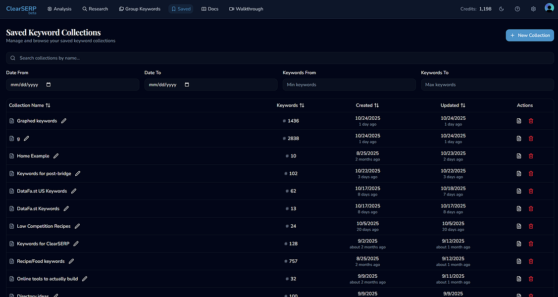Click the New Collection button

coord(530,35)
